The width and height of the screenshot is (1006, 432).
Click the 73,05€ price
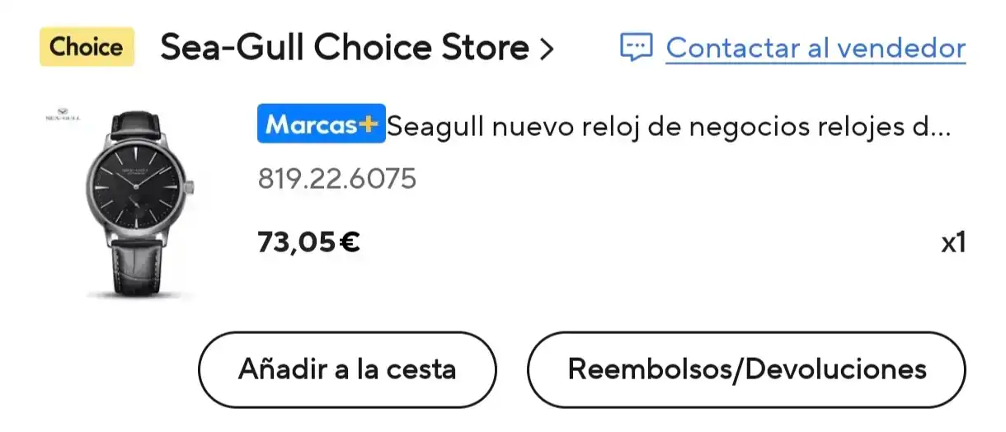[x=308, y=242]
